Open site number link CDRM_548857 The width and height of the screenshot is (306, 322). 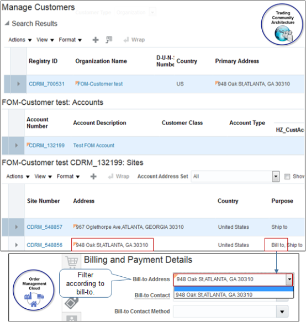coord(45,227)
